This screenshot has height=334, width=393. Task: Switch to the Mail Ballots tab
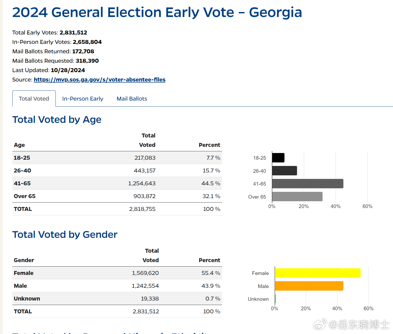[x=132, y=99]
